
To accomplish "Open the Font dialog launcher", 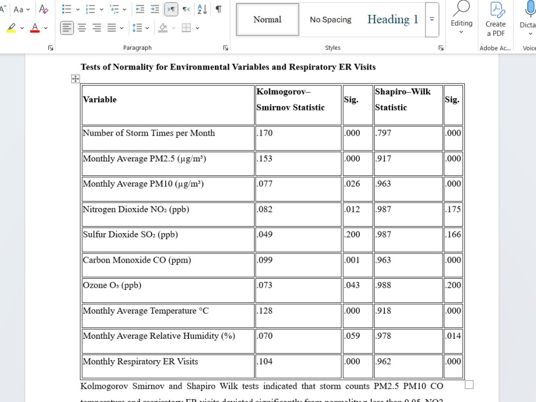I will (50, 48).
